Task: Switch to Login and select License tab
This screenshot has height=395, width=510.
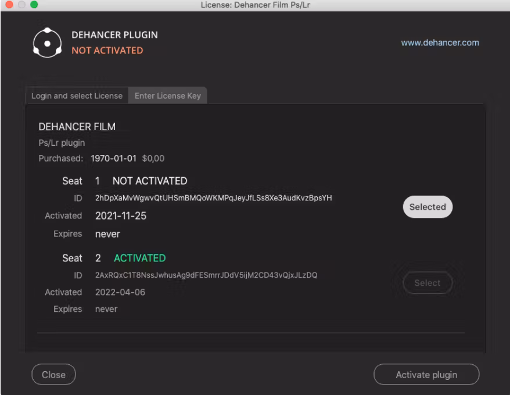Action: (77, 96)
